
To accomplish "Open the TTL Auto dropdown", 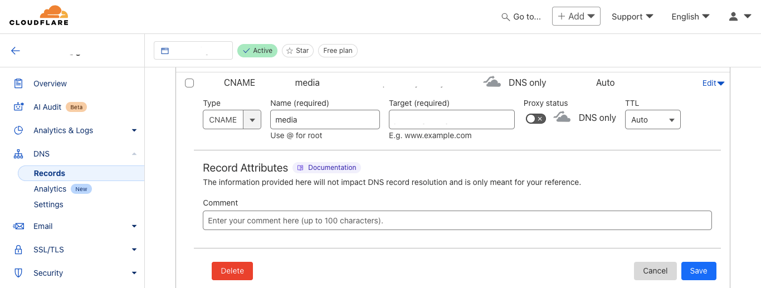I will tap(652, 120).
